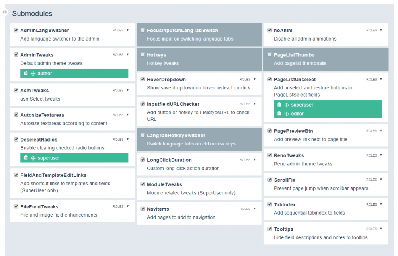Enable PageListThumbs submodule checkbox
398x256 pixels.
270,55
